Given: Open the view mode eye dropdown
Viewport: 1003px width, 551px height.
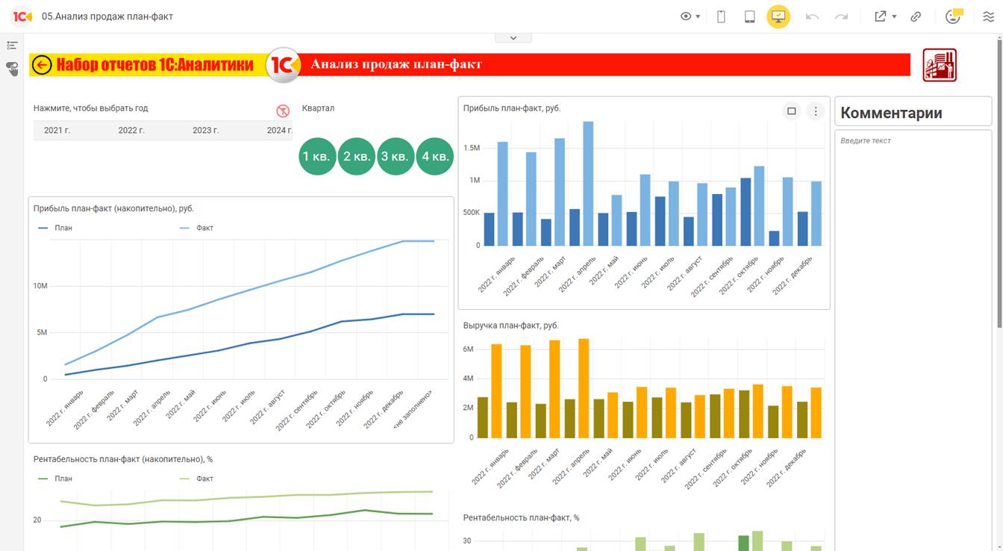Looking at the screenshot, I should [x=690, y=16].
